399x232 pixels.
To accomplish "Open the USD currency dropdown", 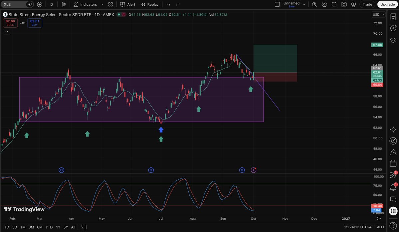I will (378, 15).
